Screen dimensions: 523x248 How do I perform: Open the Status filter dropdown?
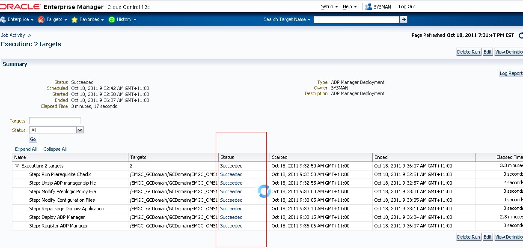pos(56,130)
